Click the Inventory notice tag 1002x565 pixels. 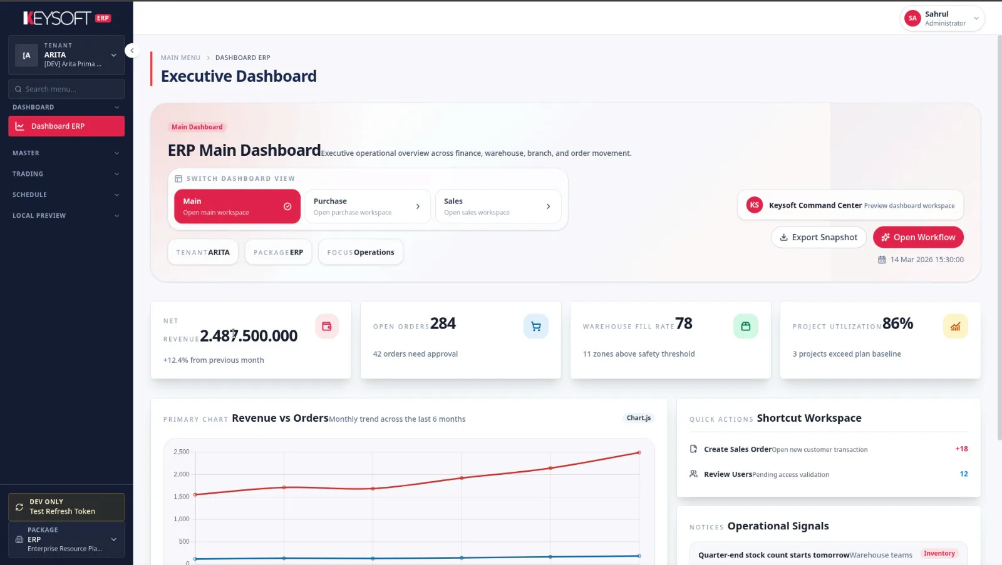coord(939,554)
